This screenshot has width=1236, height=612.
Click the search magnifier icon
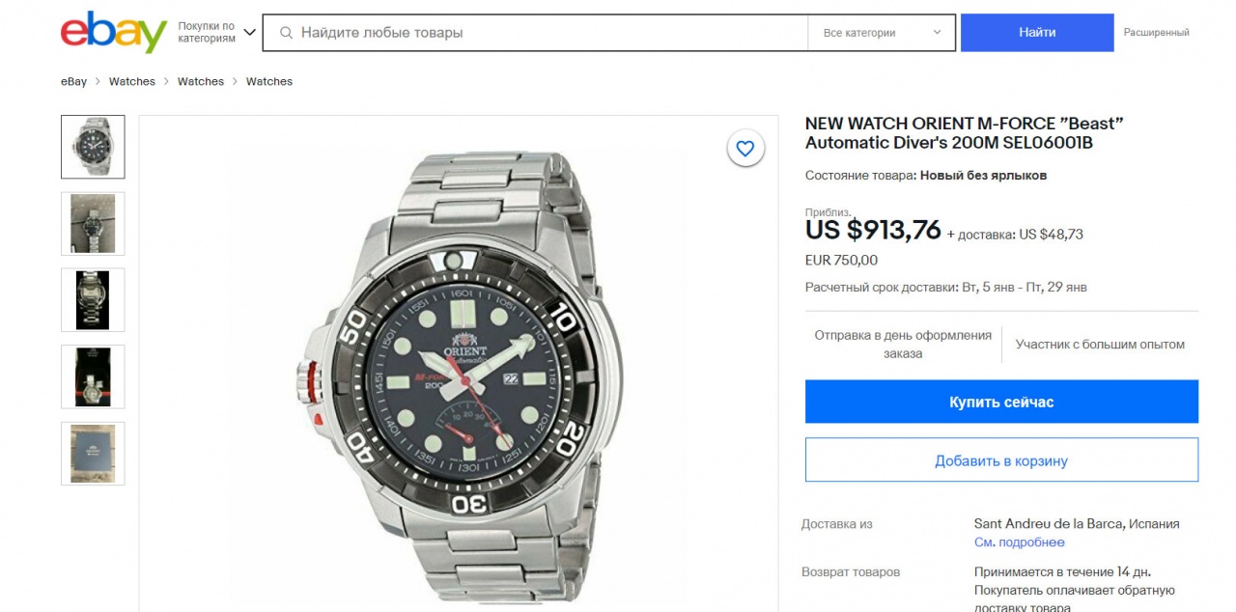(286, 33)
